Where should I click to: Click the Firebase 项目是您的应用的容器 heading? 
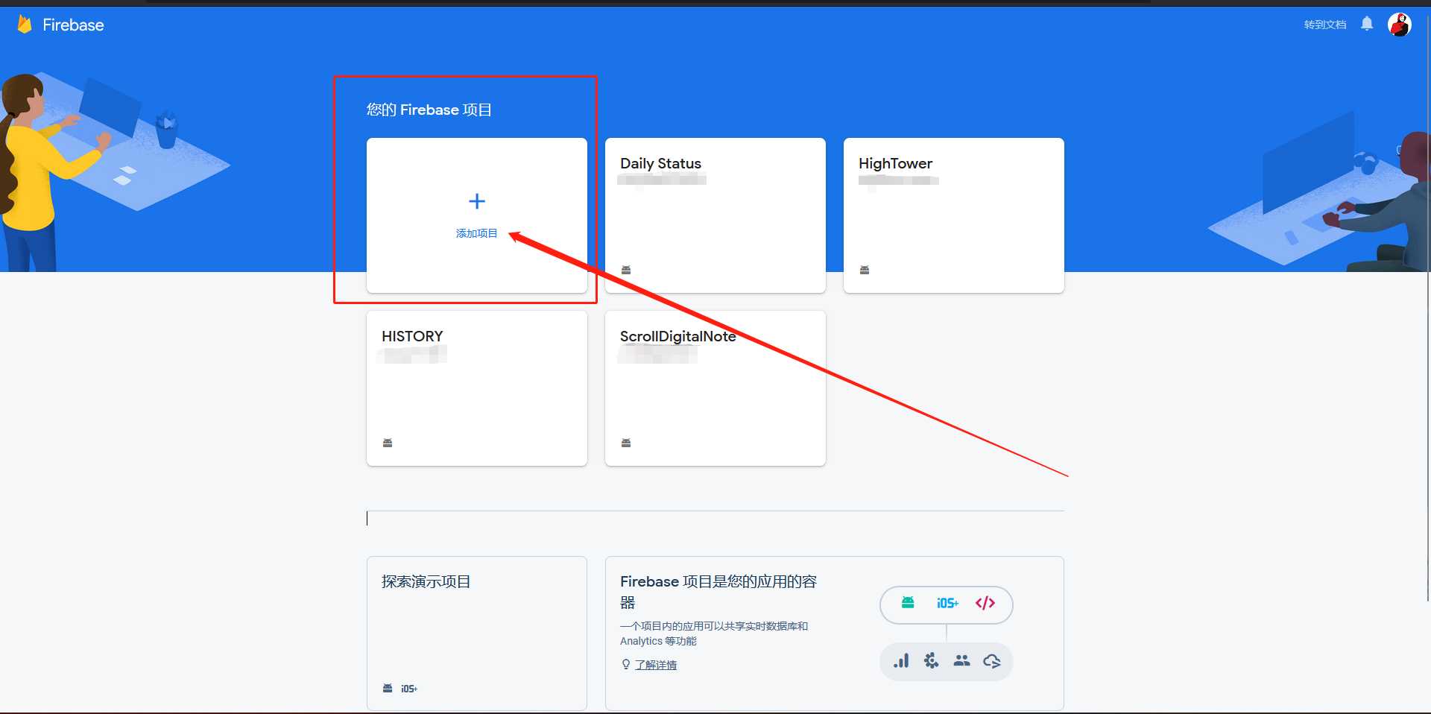pyautogui.click(x=718, y=592)
